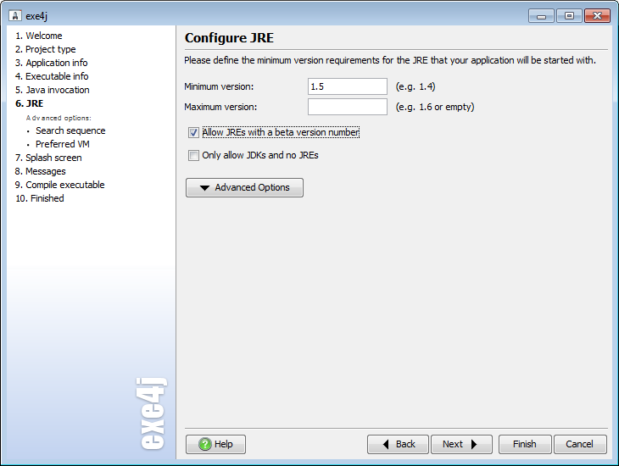The height and width of the screenshot is (466, 619).
Task: Click the exe4j title bar app icon
Action: 15,15
